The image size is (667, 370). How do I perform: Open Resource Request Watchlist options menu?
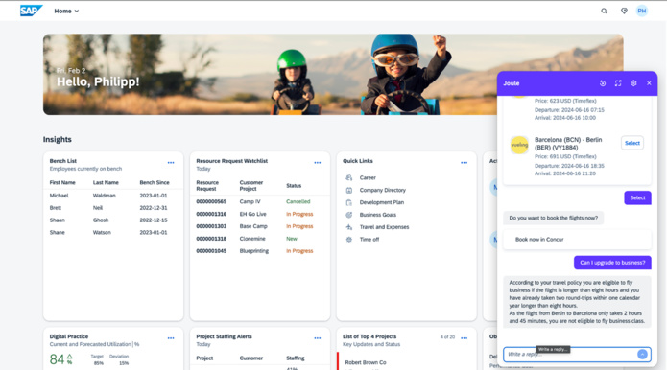pos(318,163)
